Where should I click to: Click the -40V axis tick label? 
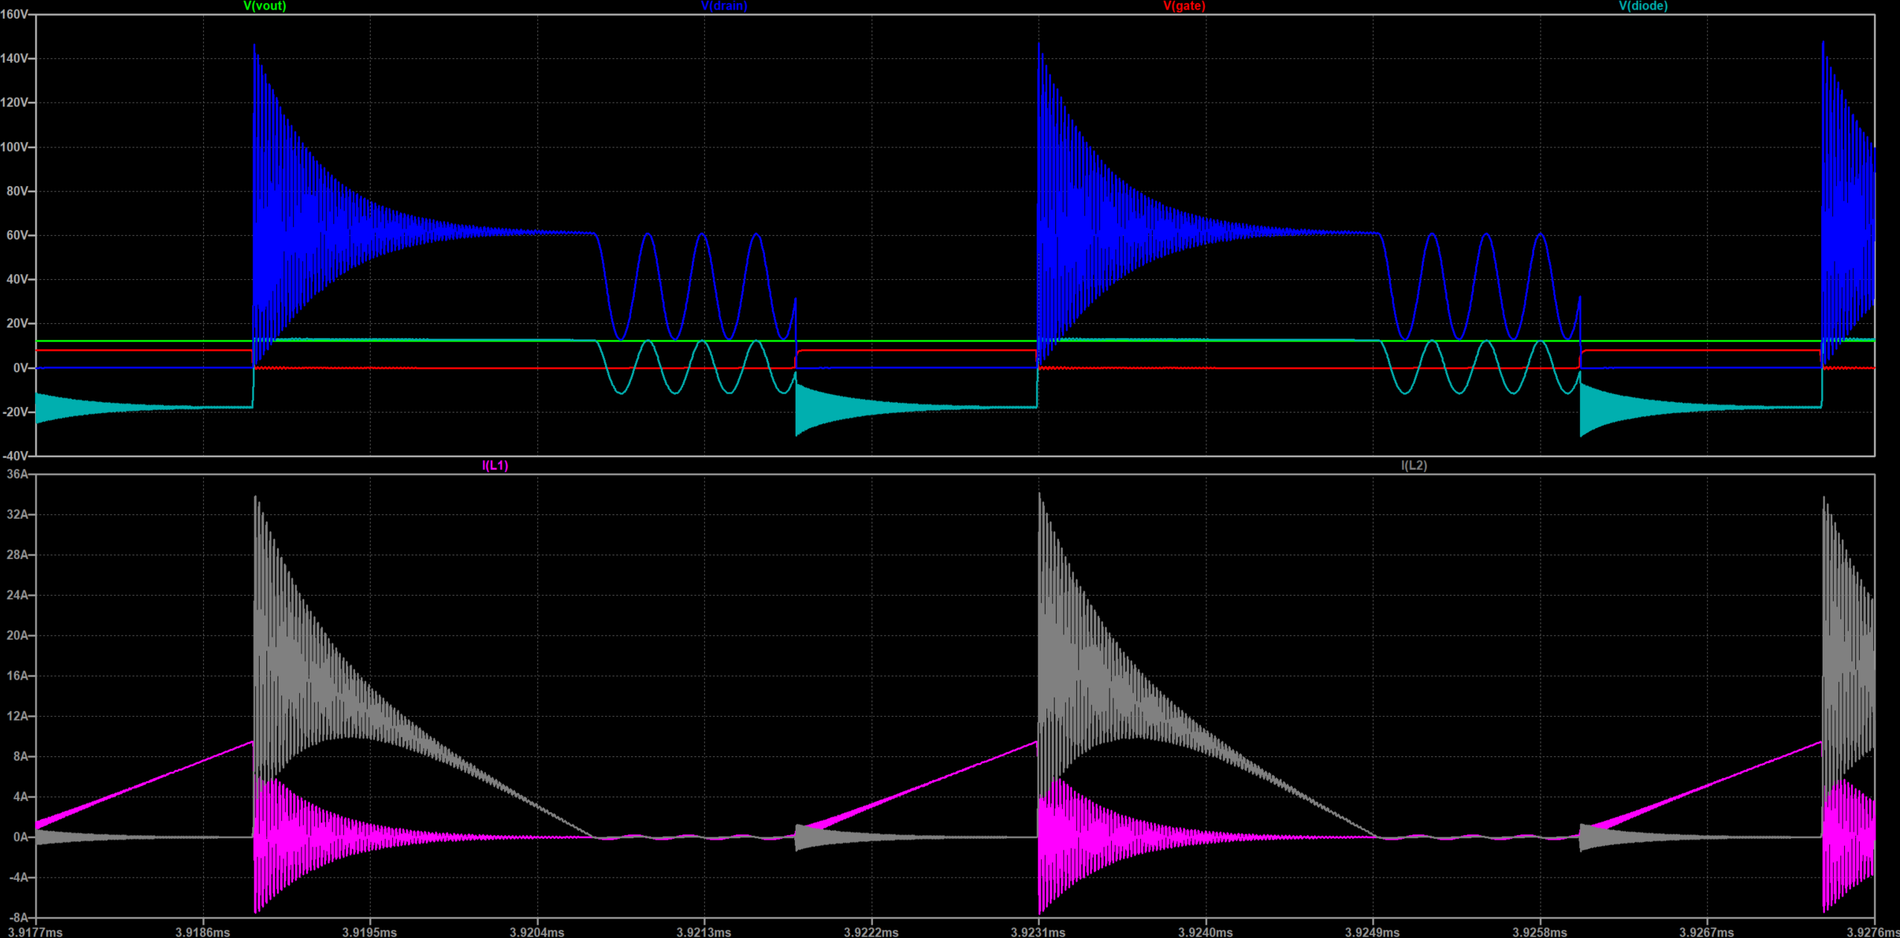15,456
